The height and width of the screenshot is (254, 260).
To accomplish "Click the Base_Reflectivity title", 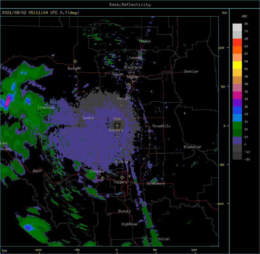I will (x=130, y=5).
